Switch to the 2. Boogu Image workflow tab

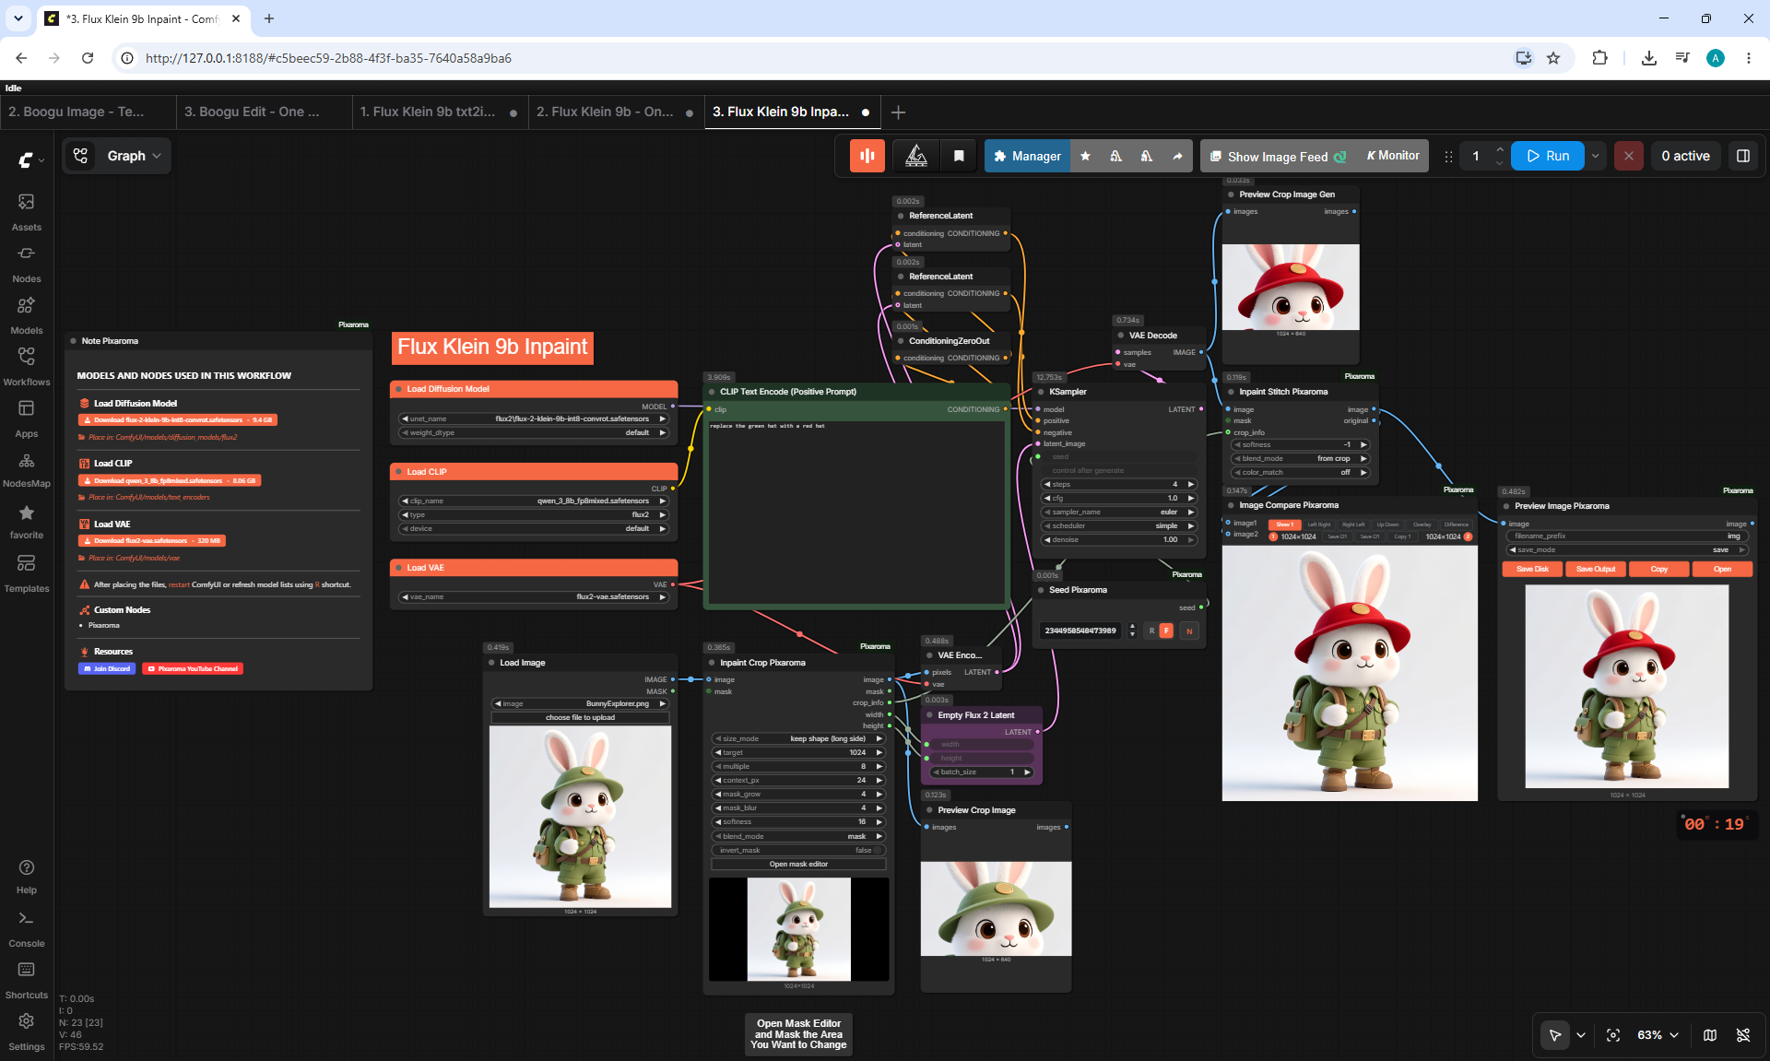(x=88, y=112)
